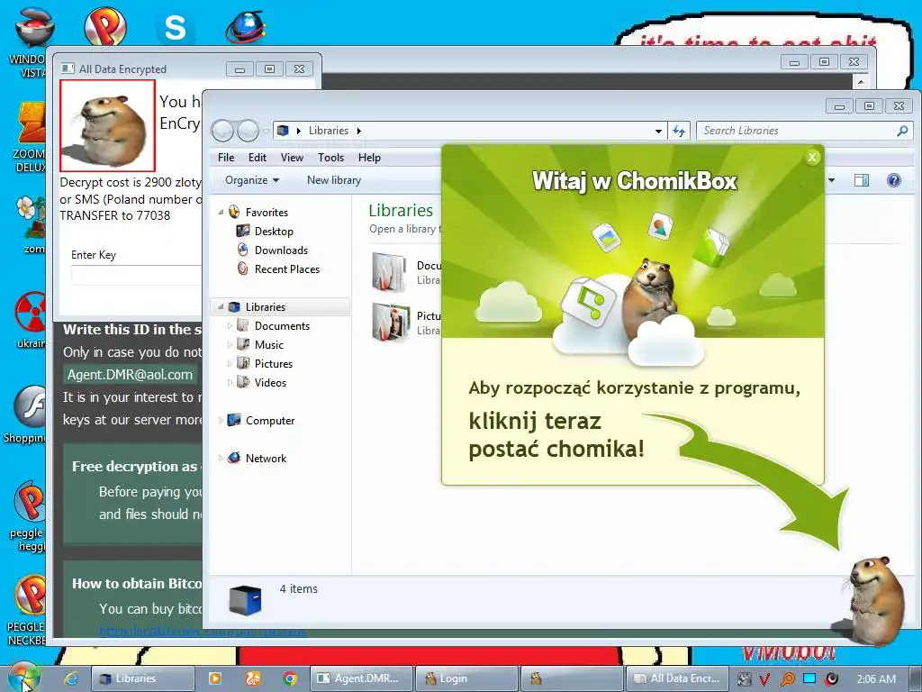
Task: Open Google Chrome from the taskbar
Action: click(289, 678)
